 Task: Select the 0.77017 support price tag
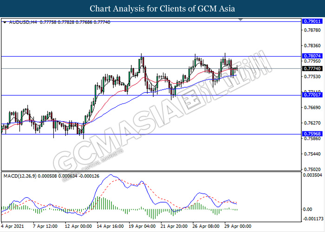[x=311, y=95]
